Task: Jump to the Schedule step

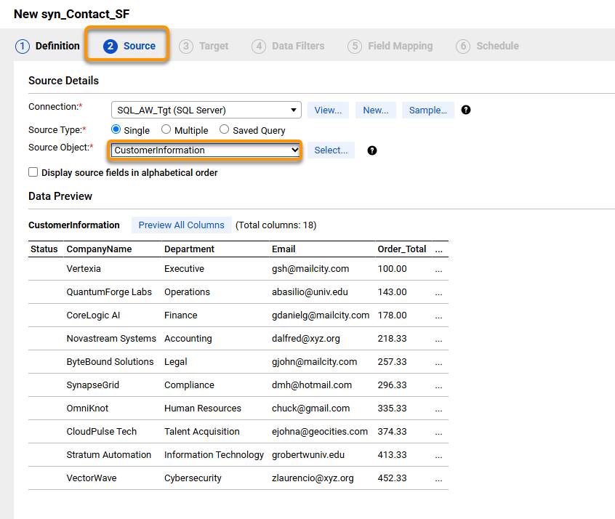Action: [487, 46]
